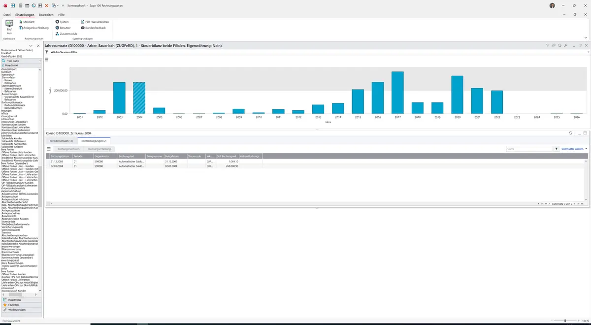The height and width of the screenshot is (325, 591).
Task: Open PDF-Wasserzeichen settings
Action: pos(95,22)
